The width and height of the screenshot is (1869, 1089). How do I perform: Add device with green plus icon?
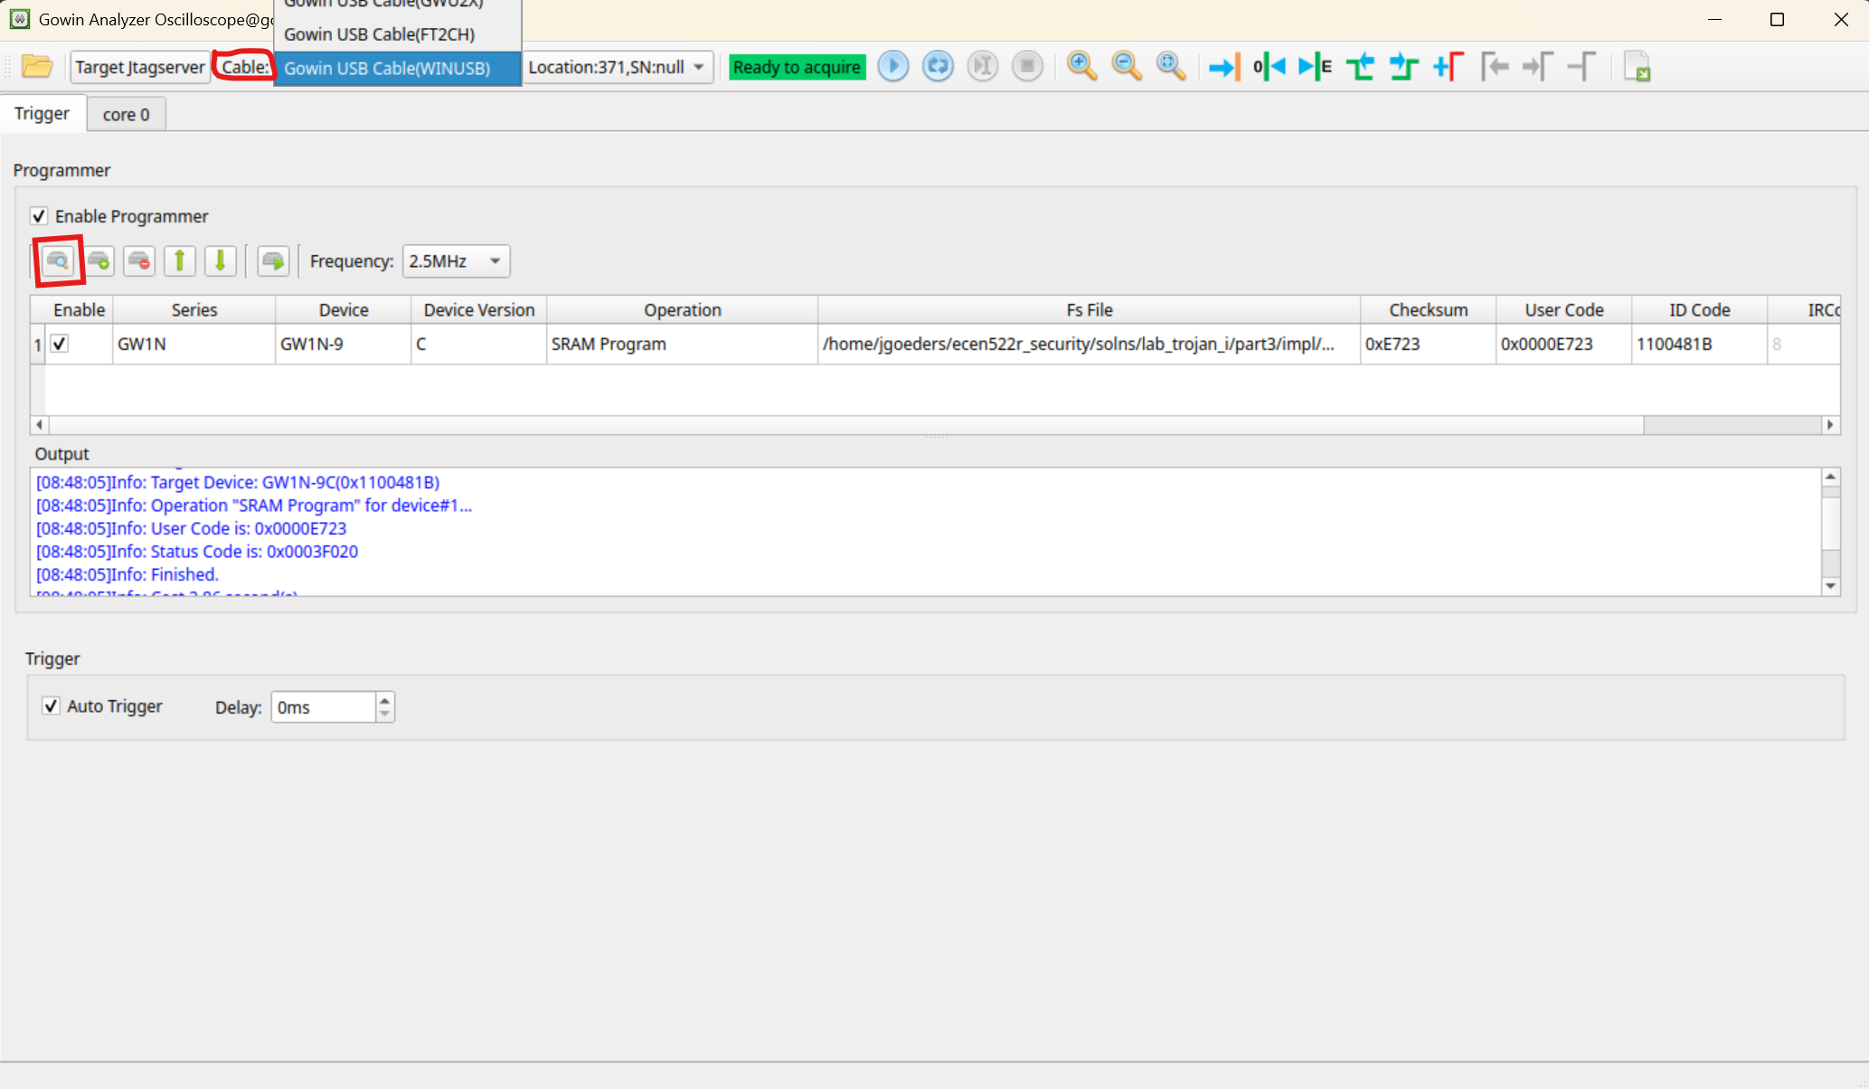pyautogui.click(x=99, y=261)
